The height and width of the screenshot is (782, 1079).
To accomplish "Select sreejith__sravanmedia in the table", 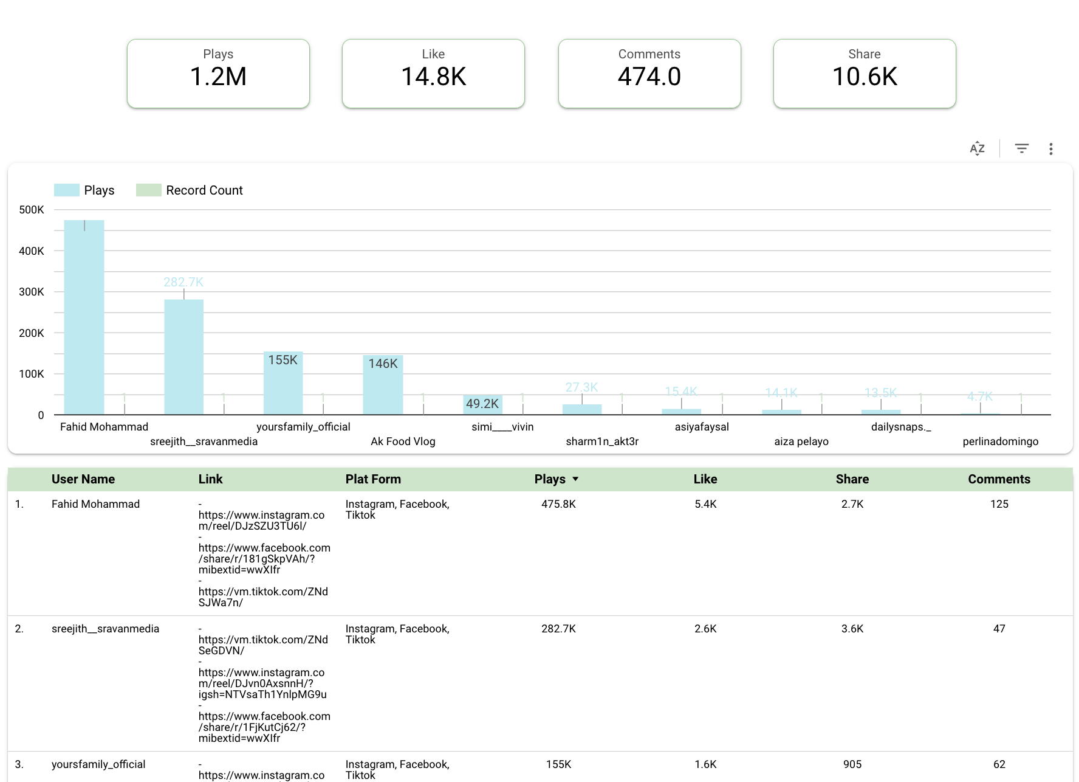I will pyautogui.click(x=105, y=629).
